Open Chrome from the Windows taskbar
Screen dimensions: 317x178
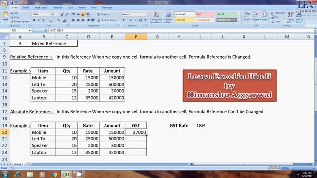click(x=54, y=174)
